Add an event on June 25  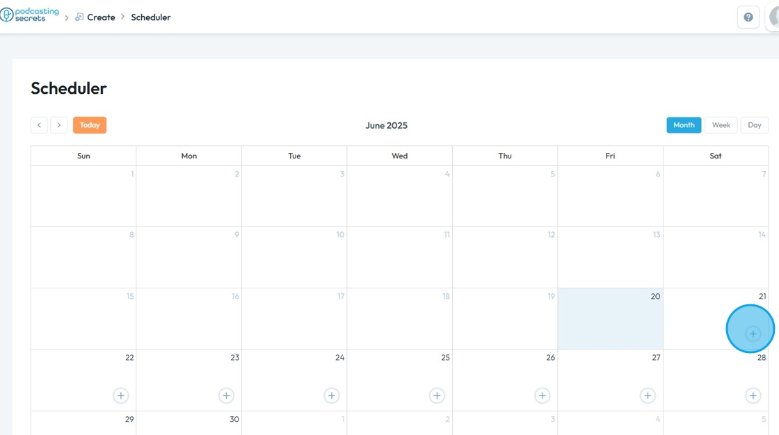437,396
